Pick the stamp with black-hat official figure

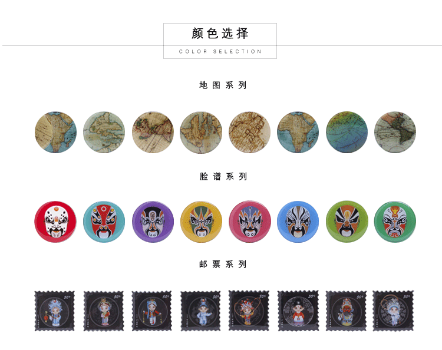(x=298, y=311)
